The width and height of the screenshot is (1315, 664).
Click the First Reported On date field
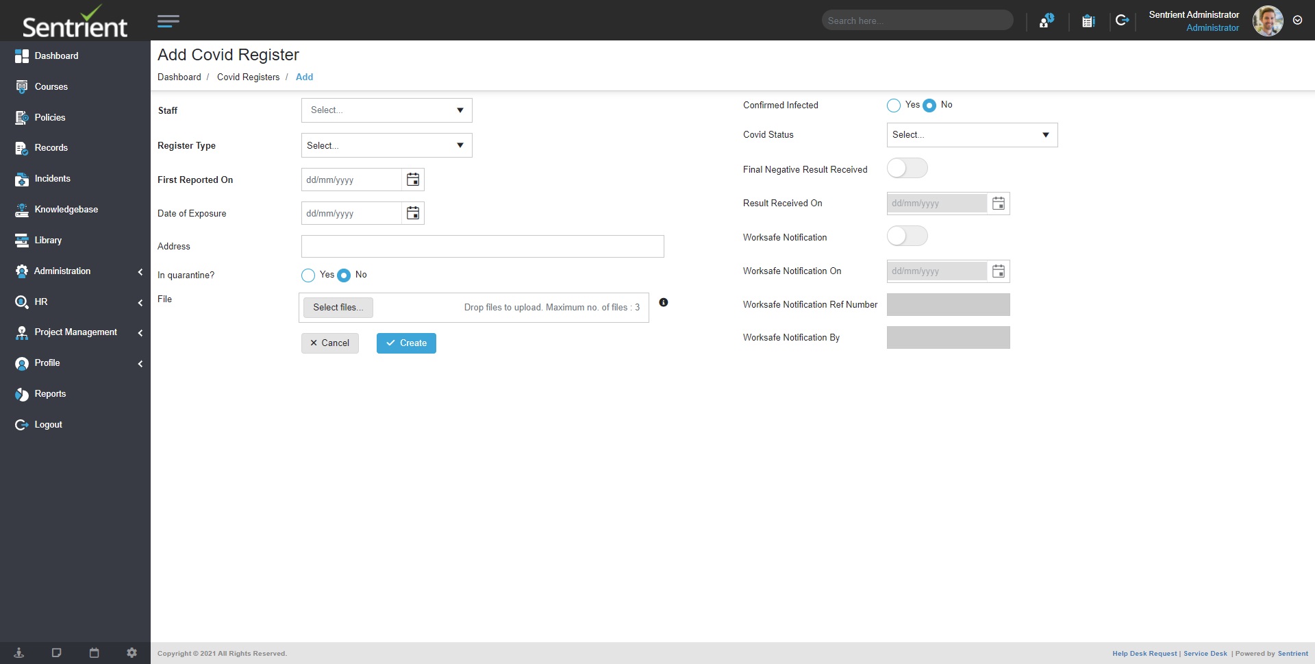tap(351, 179)
